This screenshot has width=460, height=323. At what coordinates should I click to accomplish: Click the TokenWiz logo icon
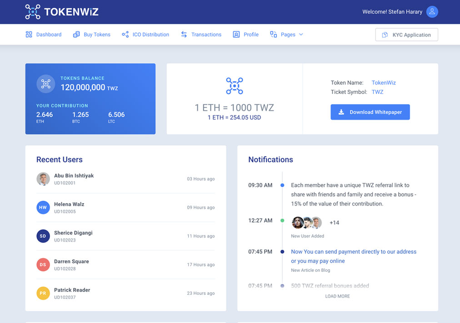(32, 11)
